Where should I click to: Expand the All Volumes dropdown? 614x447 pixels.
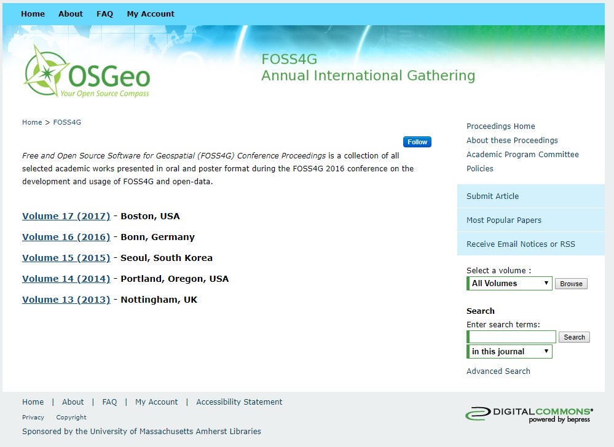pyautogui.click(x=510, y=284)
